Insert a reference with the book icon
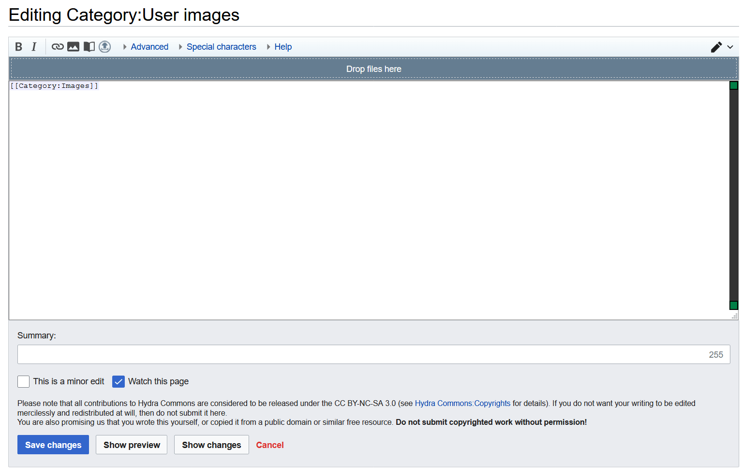This screenshot has width=741, height=476. [89, 47]
